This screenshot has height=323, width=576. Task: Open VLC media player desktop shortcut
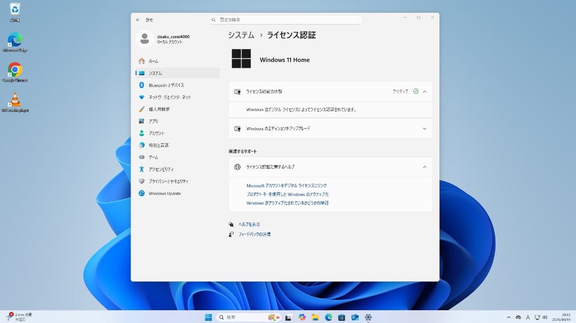click(15, 103)
